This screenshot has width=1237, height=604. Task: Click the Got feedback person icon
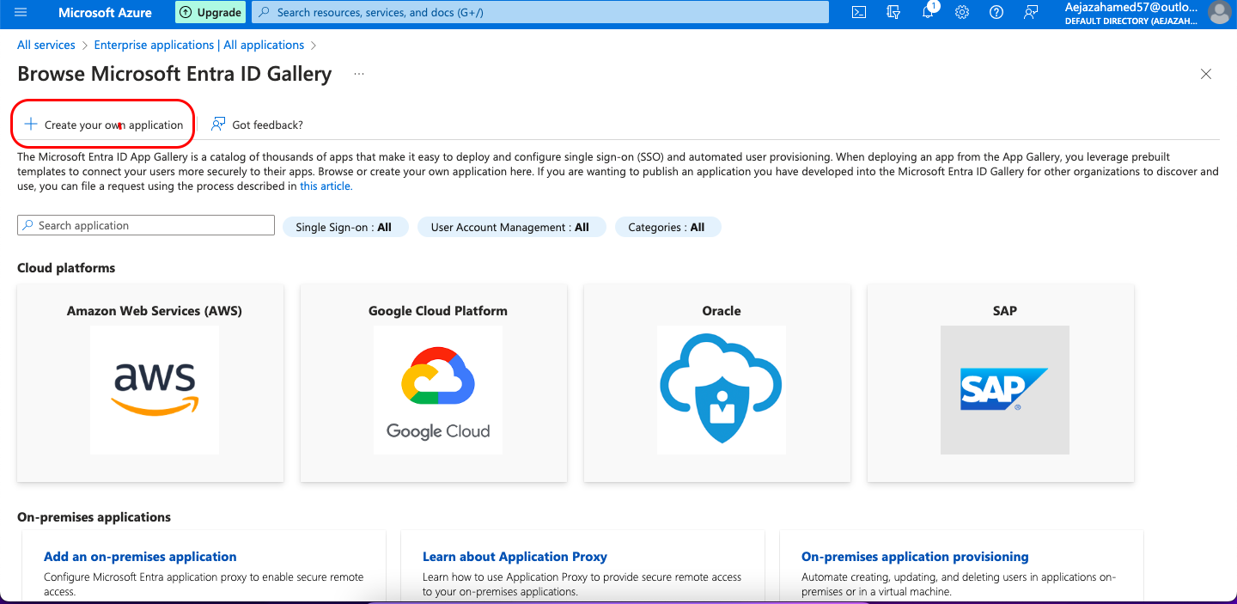[x=218, y=125]
